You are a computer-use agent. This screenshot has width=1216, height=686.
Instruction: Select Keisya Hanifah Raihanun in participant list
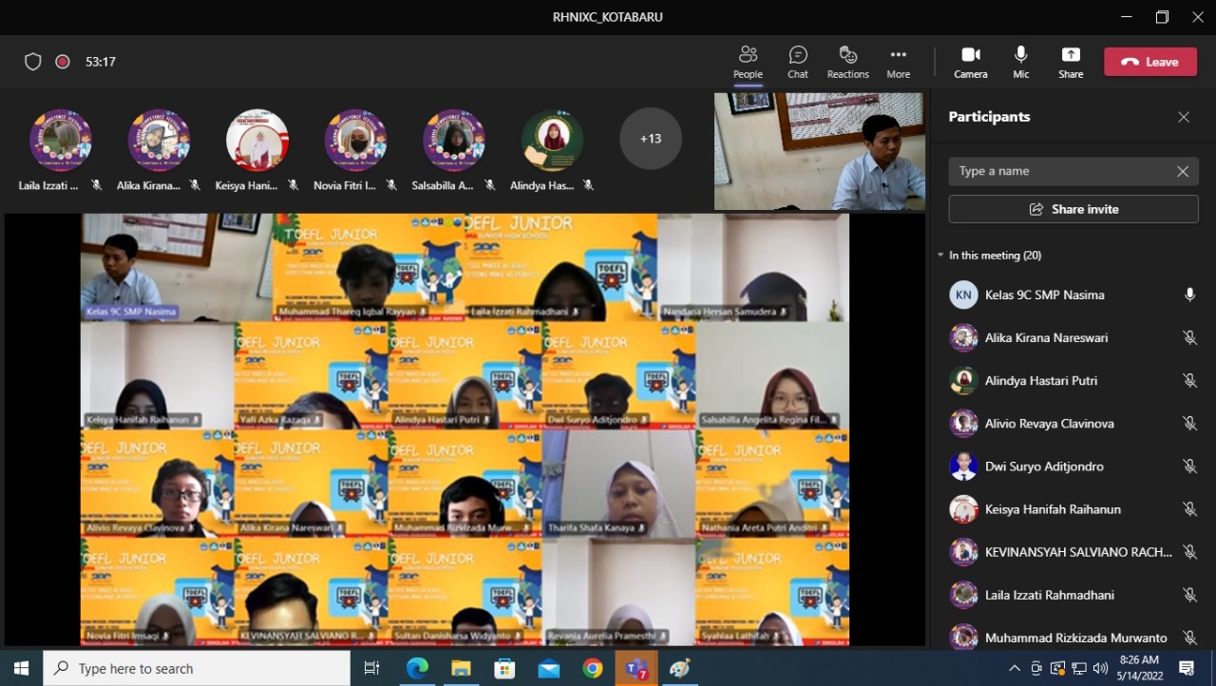1053,509
